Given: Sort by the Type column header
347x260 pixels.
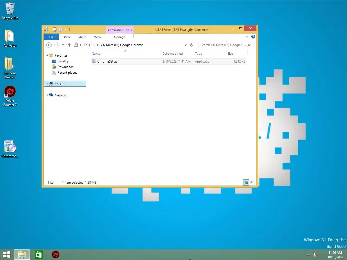Looking at the screenshot, I should point(209,54).
